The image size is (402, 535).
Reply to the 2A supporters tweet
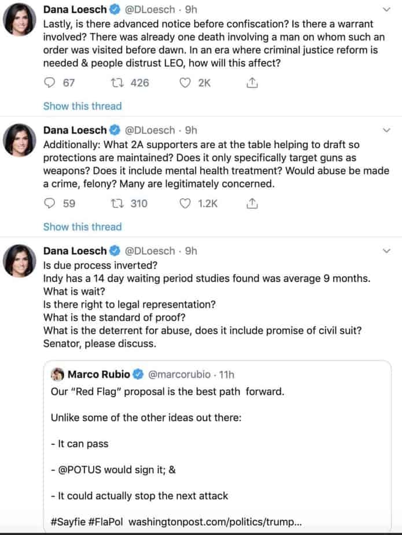point(50,203)
